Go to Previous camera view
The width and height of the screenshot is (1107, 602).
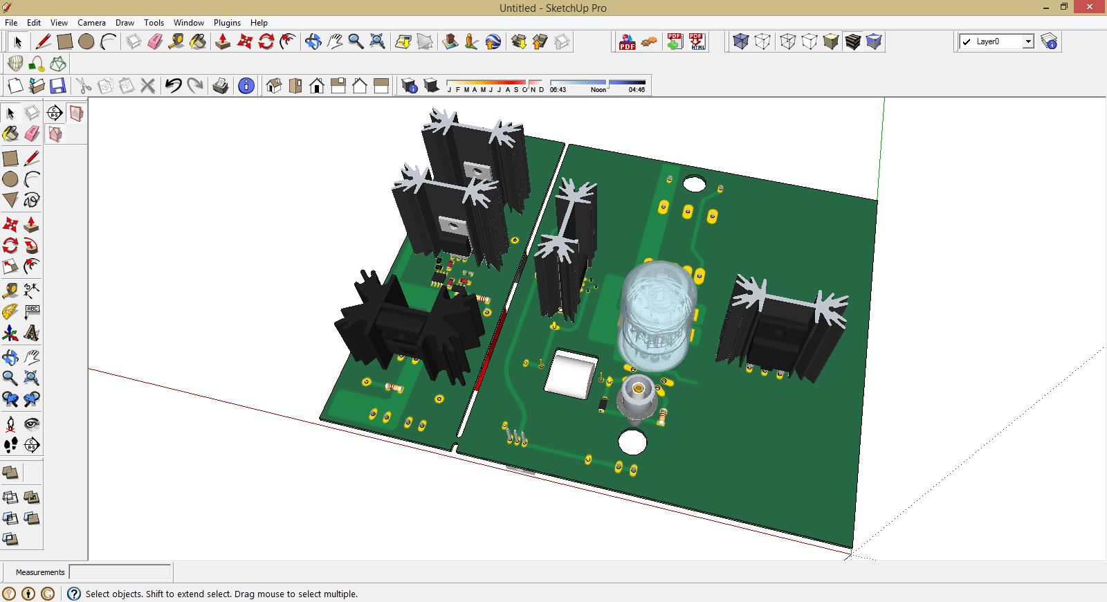tap(10, 399)
